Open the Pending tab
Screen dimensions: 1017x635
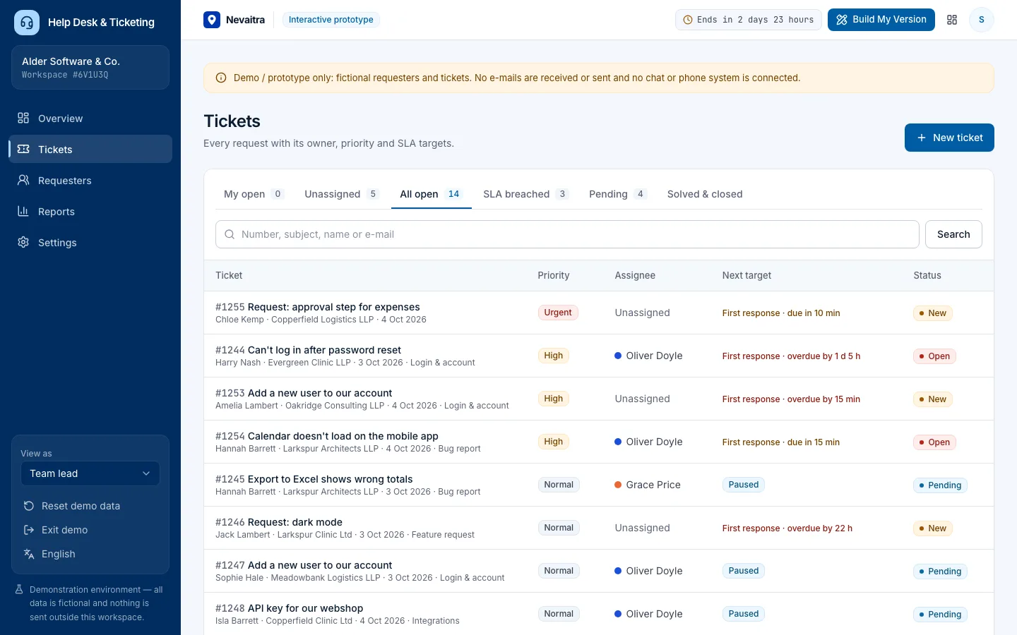(x=618, y=194)
